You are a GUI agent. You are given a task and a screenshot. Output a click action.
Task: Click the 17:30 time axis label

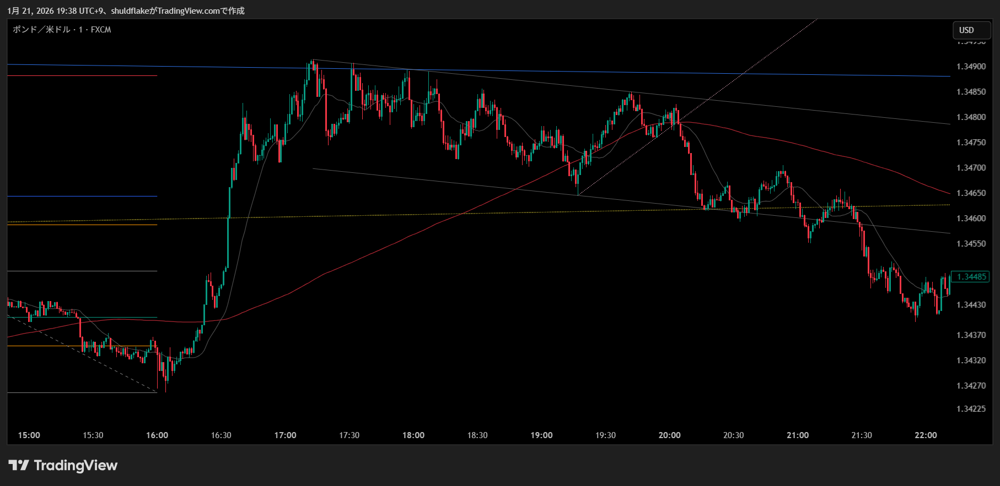(x=349, y=435)
